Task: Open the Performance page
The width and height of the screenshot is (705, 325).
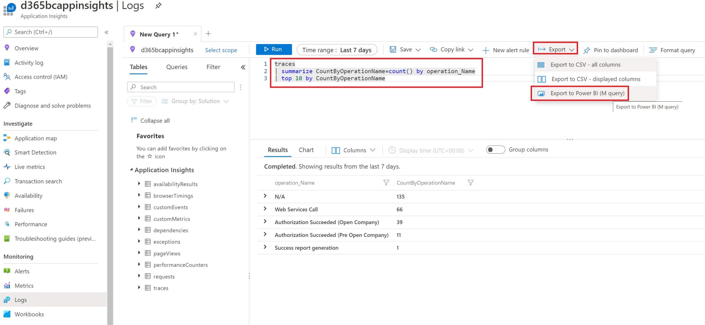Action: pyautogui.click(x=31, y=224)
